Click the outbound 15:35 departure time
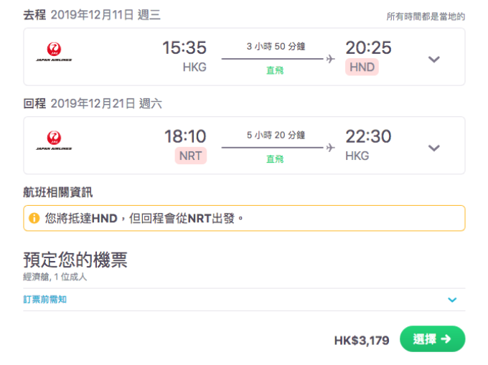488x365 pixels. pyautogui.click(x=184, y=47)
